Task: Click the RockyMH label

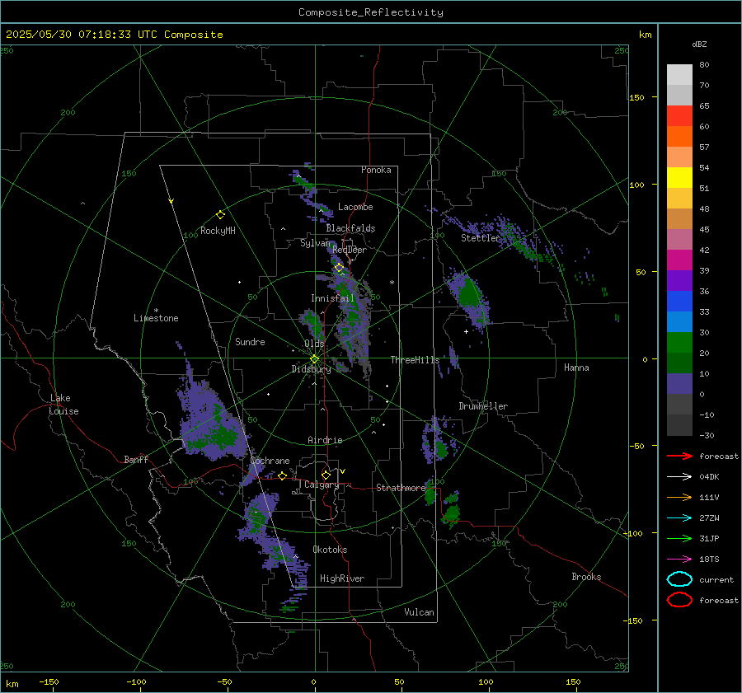Action: click(218, 231)
